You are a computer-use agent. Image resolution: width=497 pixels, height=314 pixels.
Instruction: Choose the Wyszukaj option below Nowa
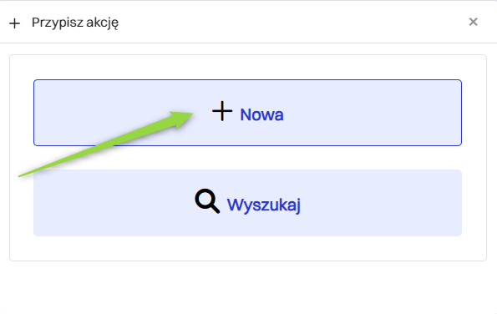pos(247,203)
